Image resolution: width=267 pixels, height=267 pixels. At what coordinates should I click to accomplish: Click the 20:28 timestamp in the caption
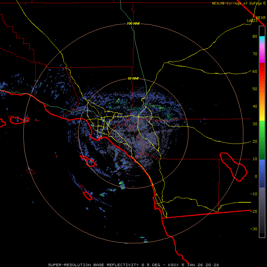212,265
